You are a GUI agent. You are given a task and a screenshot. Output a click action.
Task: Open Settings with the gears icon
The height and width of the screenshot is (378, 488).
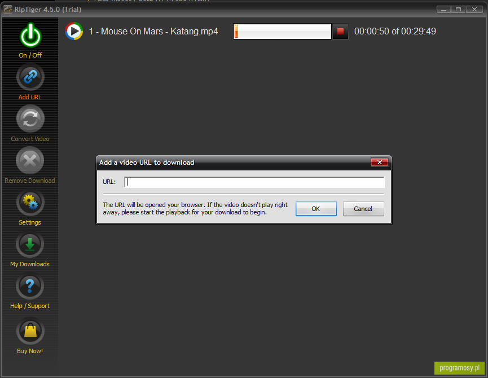coord(30,203)
